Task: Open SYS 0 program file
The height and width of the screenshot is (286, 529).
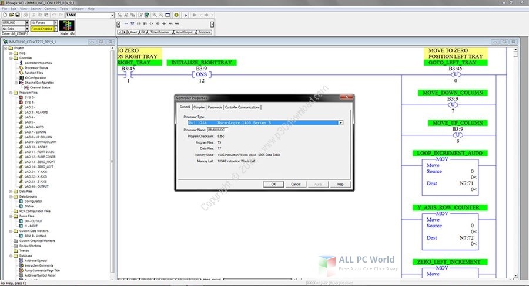Action: coord(30,97)
